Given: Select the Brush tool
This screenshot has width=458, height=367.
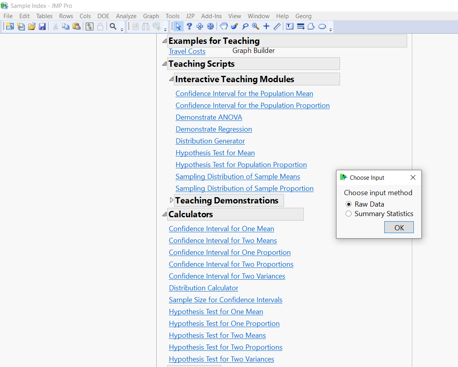Looking at the screenshot, I should [x=234, y=26].
